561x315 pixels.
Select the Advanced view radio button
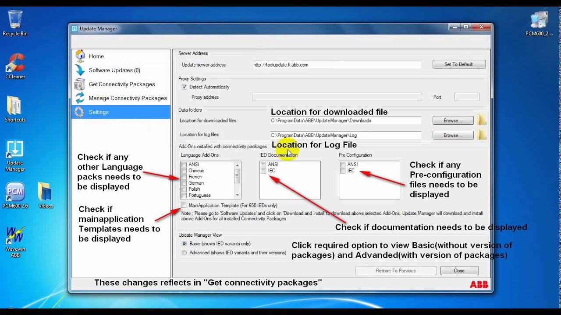(x=185, y=252)
